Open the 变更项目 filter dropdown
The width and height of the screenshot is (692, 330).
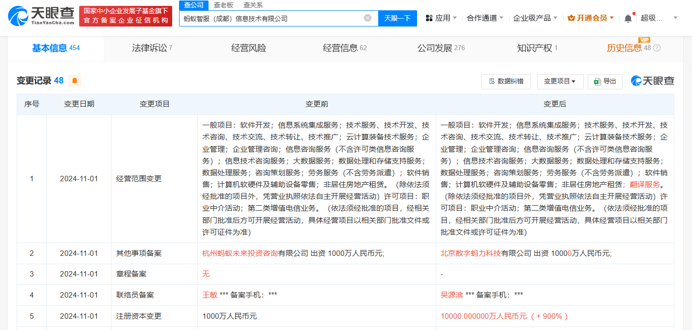(560, 82)
